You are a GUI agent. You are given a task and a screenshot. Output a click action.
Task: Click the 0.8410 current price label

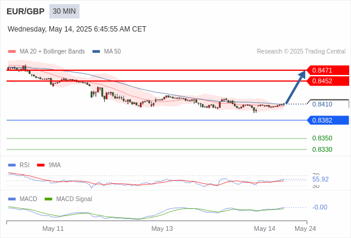(x=322, y=104)
